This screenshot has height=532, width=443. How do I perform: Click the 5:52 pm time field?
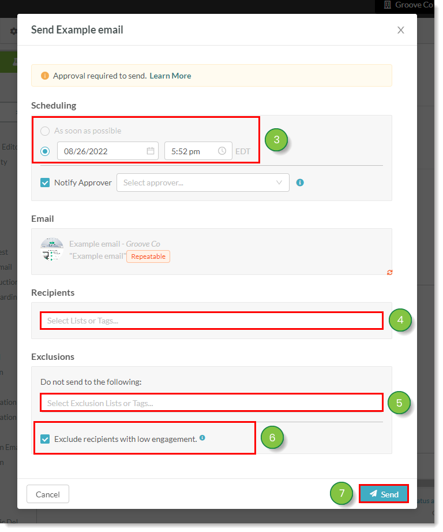pyautogui.click(x=198, y=151)
